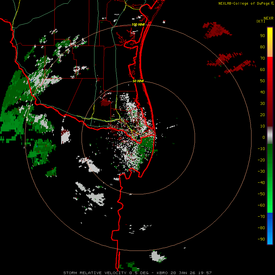This screenshot has width=275, height=275.
Task: Click the 0 value on velocity scale
Action: click(x=264, y=137)
